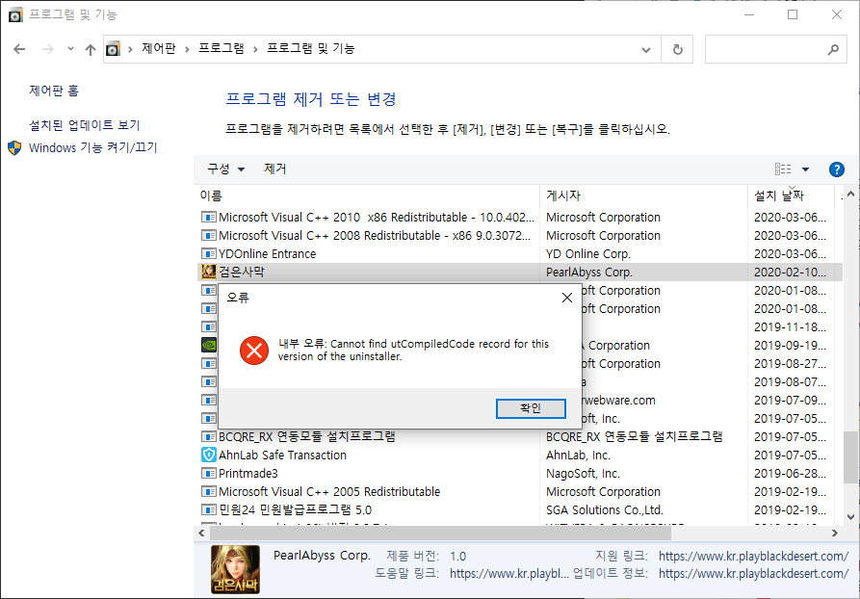Close the 오류 dialog with X
Screen dimensions: 860x599
(x=567, y=298)
